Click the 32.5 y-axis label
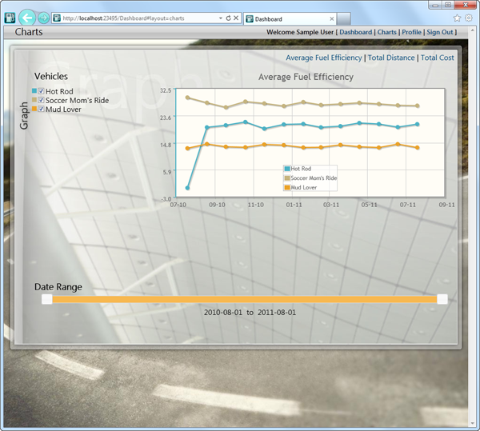 pyautogui.click(x=166, y=90)
